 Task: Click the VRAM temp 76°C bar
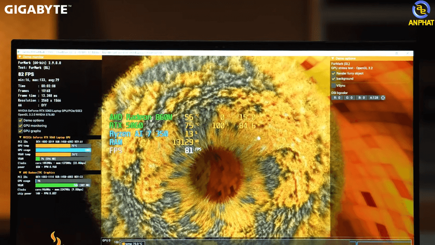click(63, 155)
